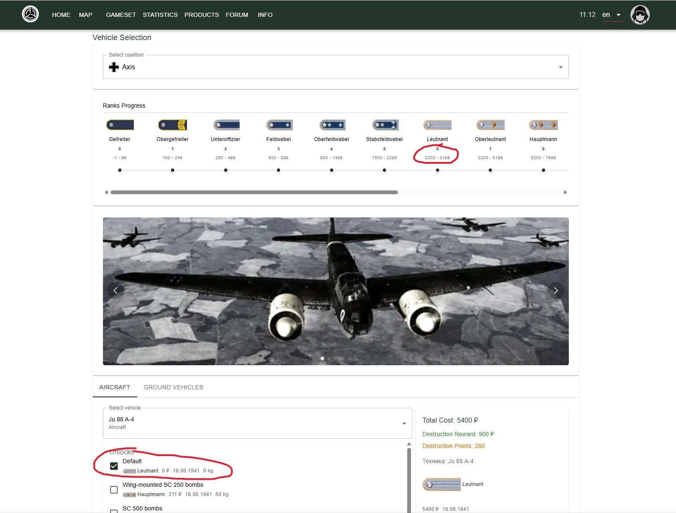Go to the Forum page
Screen dimensions: 676x513
tap(237, 15)
